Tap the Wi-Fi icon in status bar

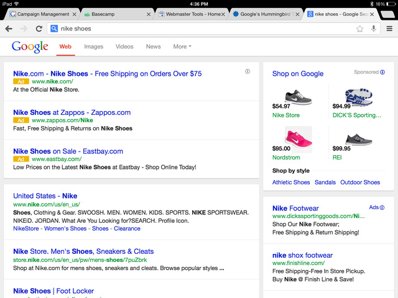(17, 4)
